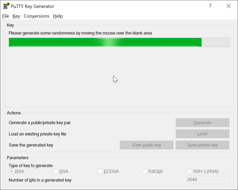This screenshot has height=190, width=238.
Task: Open the File menu
Action: tap(6, 16)
